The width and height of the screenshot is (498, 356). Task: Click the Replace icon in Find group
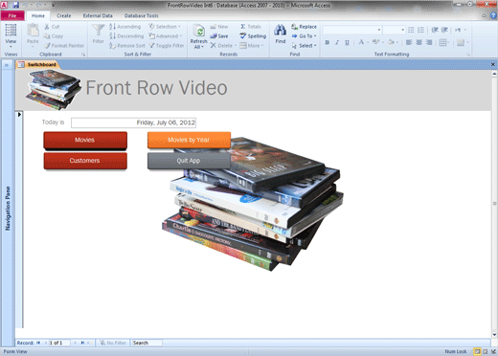point(294,27)
